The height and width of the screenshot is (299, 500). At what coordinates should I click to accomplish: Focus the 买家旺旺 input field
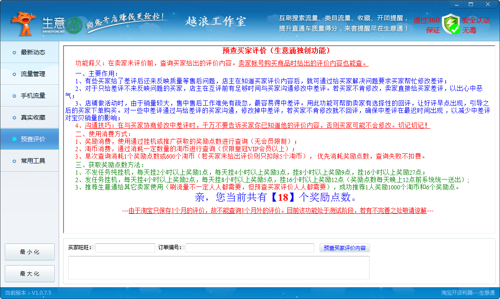coord(125,248)
